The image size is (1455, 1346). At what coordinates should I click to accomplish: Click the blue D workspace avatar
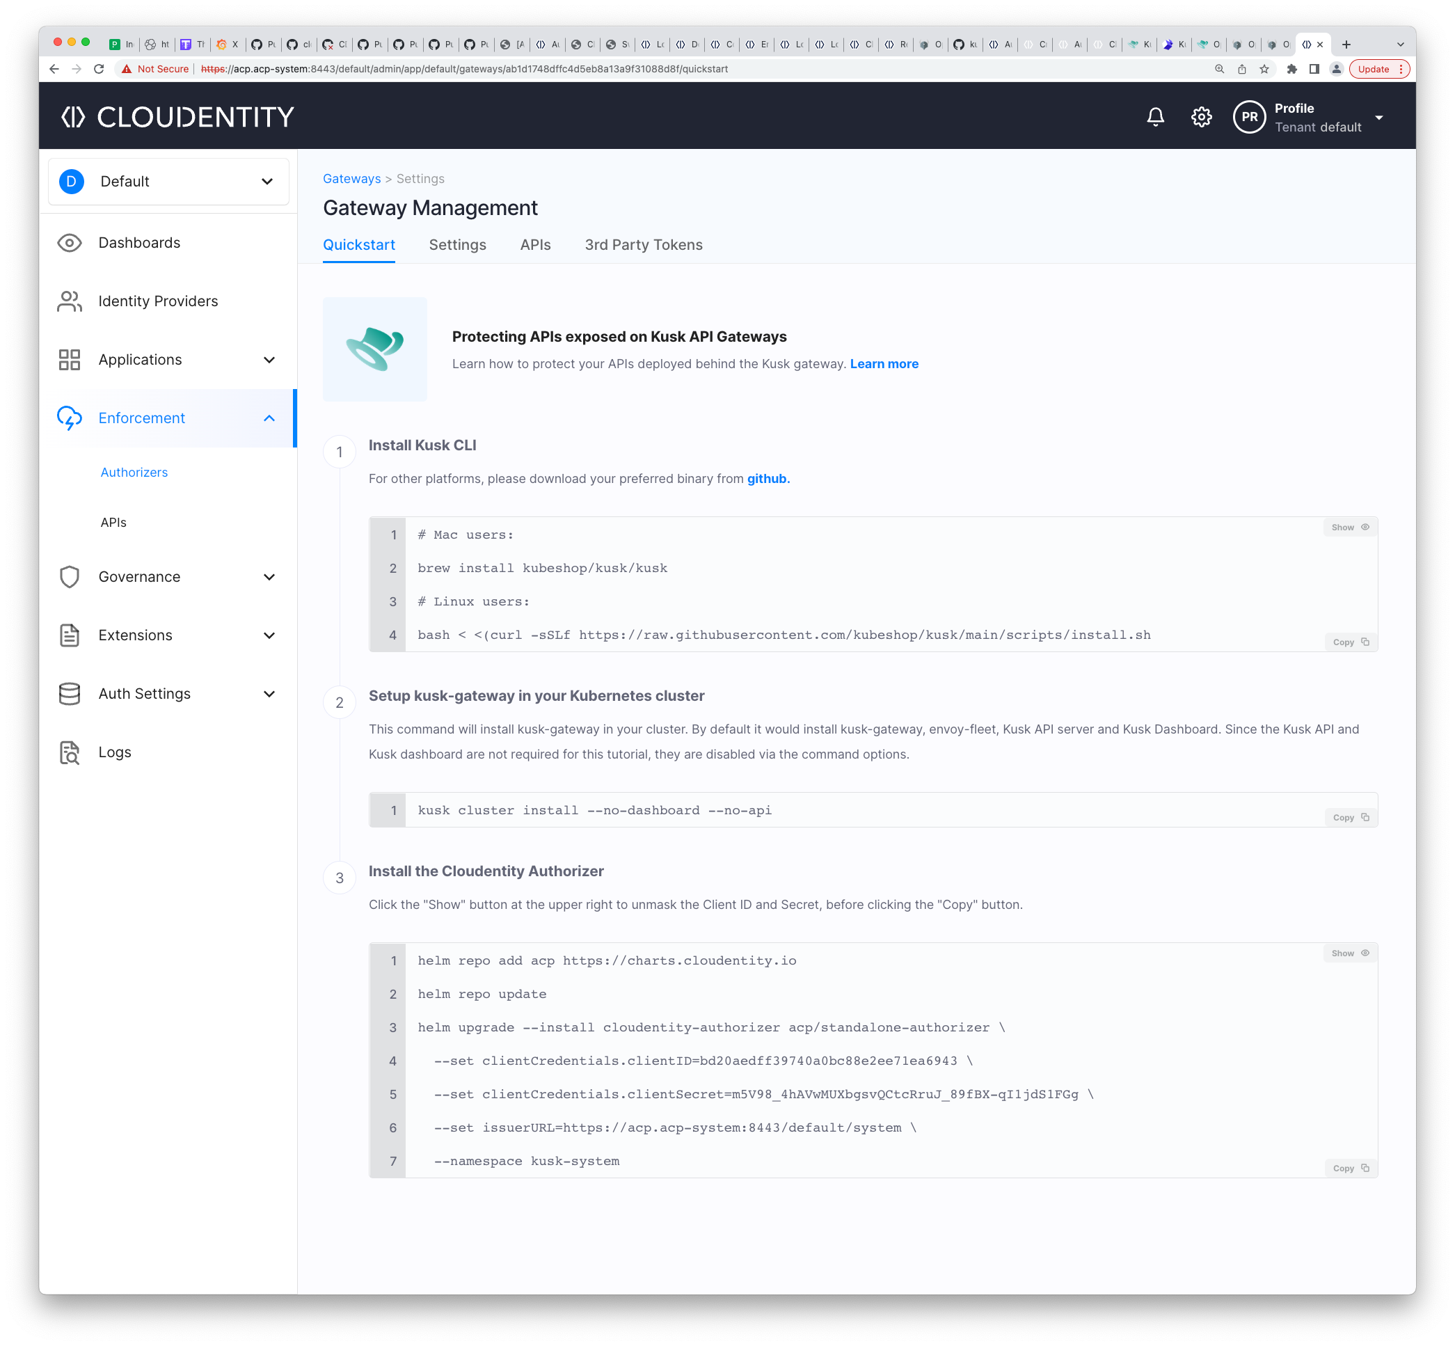72,182
